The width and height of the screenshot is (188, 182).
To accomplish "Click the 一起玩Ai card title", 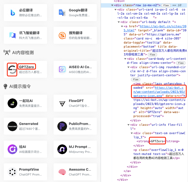I will point(26,101).
